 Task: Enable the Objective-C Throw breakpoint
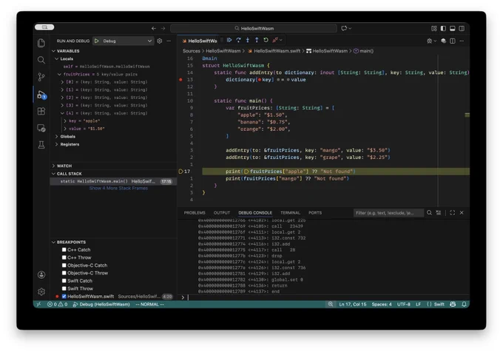tap(64, 273)
